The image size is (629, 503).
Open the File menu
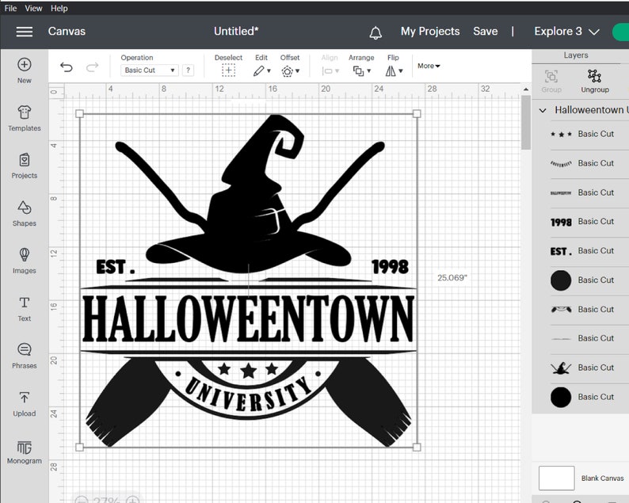click(10, 8)
